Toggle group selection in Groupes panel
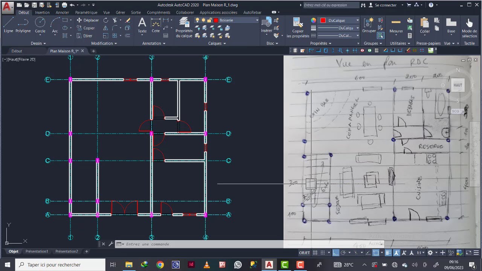 point(380,36)
